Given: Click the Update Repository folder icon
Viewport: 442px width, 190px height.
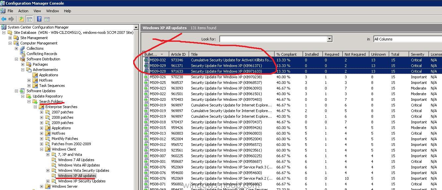Looking at the screenshot, I should 29,96.
